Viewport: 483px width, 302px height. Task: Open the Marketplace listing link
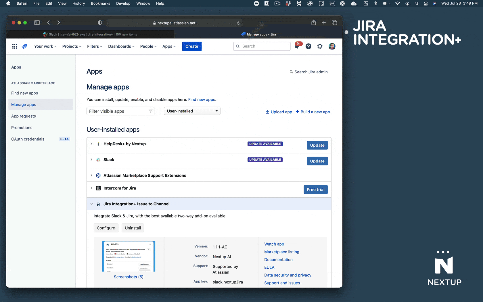pos(282,252)
